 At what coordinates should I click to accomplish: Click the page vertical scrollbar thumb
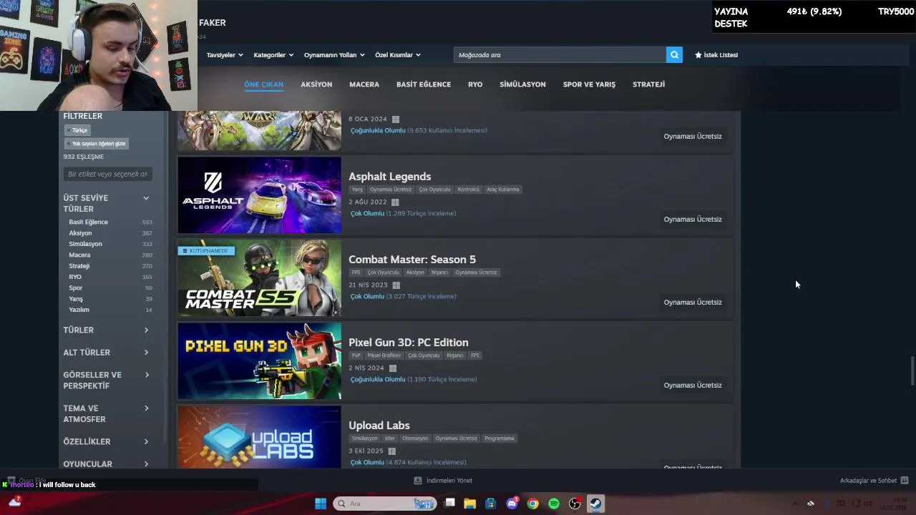pyautogui.click(x=912, y=371)
